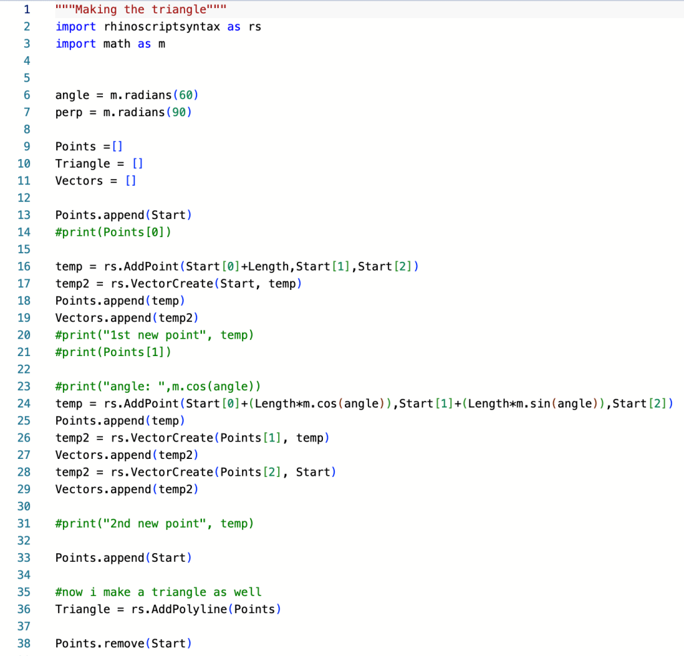Click the #print("angle: ") comment on line 23
684x656 pixels.
coord(158,387)
